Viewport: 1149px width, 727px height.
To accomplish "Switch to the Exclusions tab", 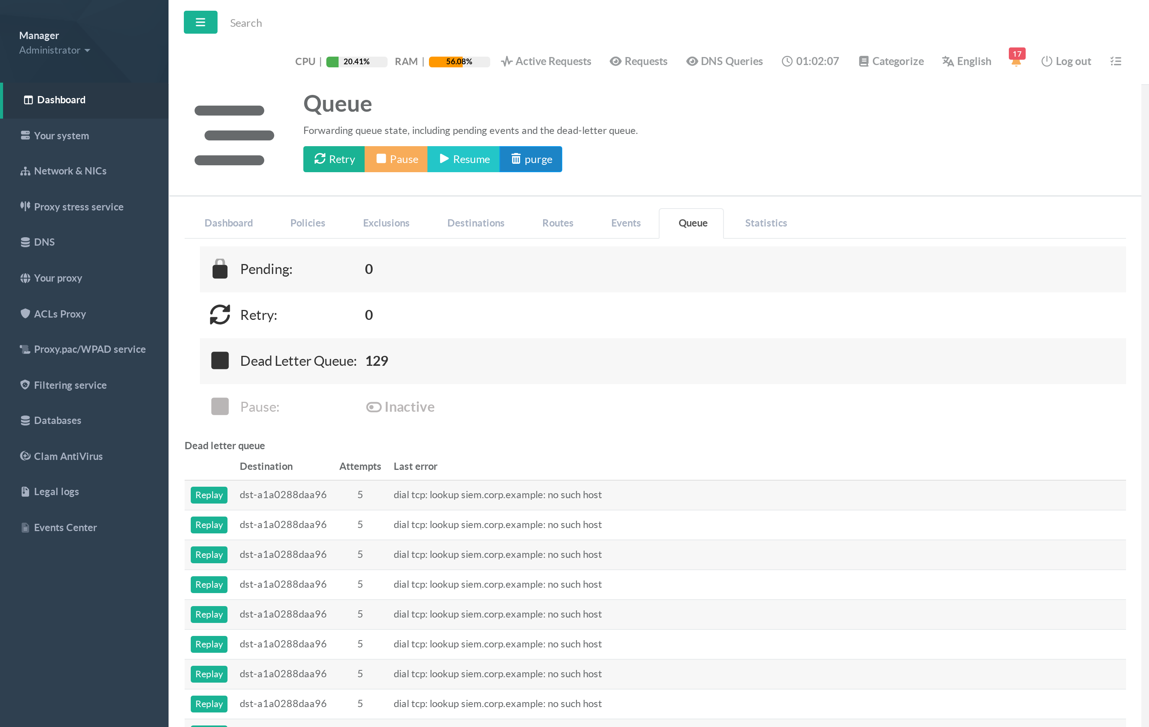I will [386, 223].
